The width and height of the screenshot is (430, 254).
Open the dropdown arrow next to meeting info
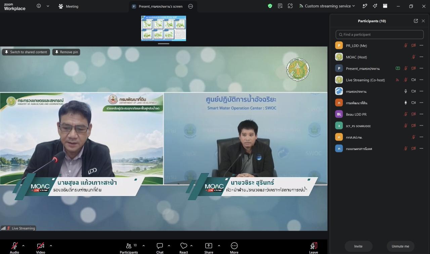tap(48, 6)
